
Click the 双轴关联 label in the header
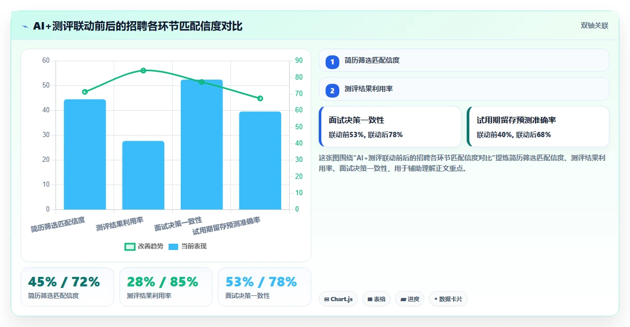coord(594,26)
